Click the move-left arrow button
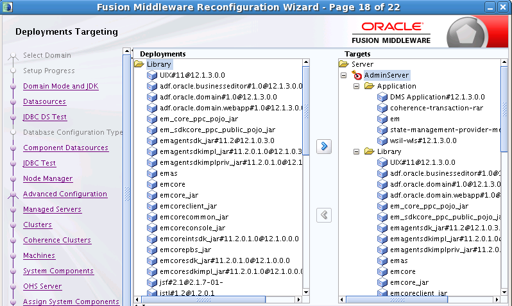 [324, 215]
